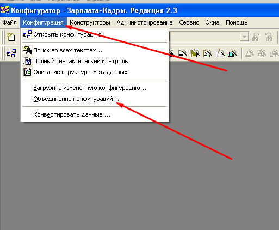The image size is (279, 230).
Task: Open Описание структуры метаданных
Action: click(95, 72)
